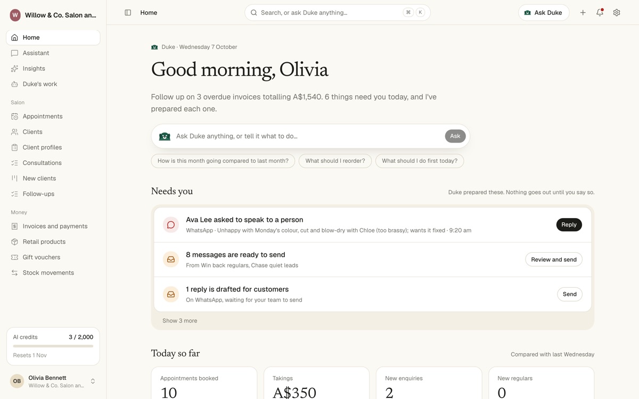Screen dimensions: 639x399
Task: Click the Ask Duke button
Action: pyautogui.click(x=544, y=13)
